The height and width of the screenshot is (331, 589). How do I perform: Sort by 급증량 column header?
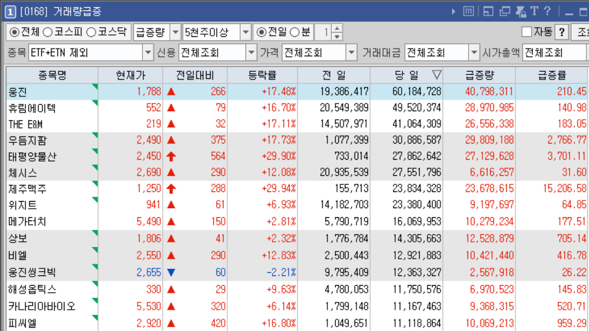[x=480, y=75]
